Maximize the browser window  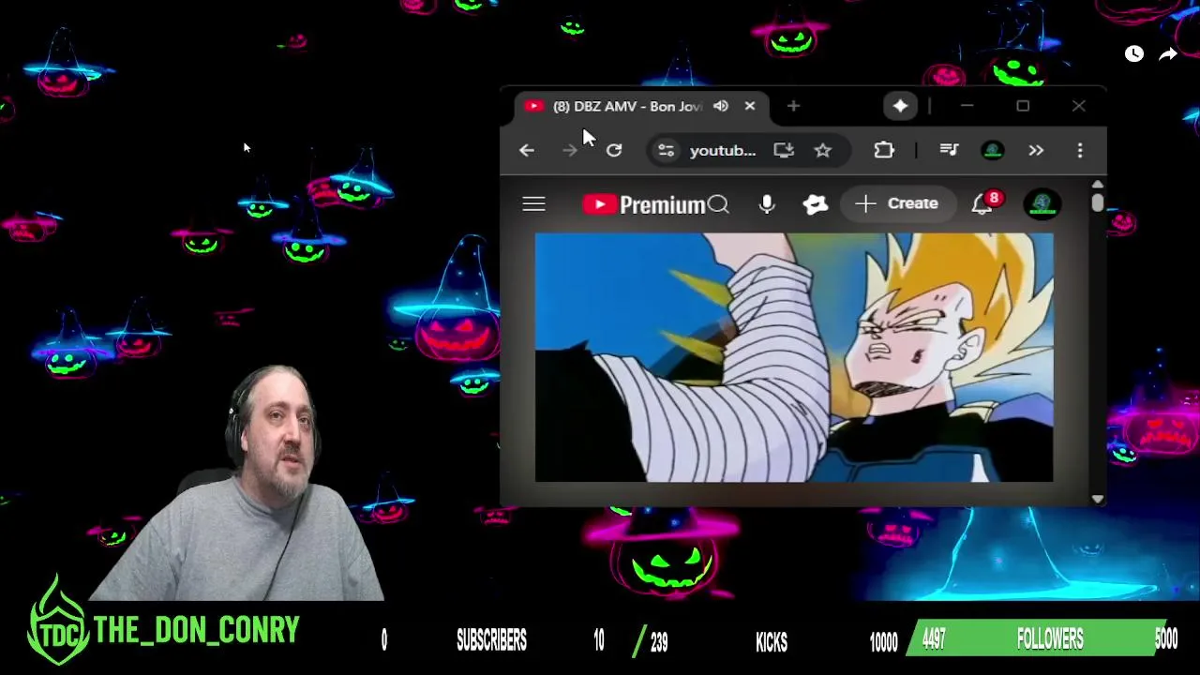pos(1023,106)
